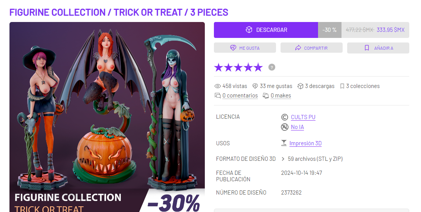The image size is (421, 212).
Task: Click the share arrow icon on Compartir
Action: tap(298, 48)
